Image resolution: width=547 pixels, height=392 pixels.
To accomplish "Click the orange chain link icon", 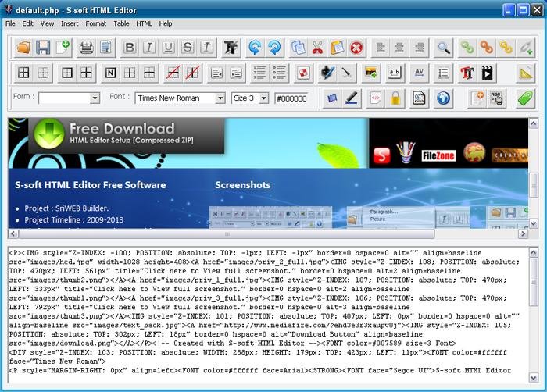I will (486, 47).
